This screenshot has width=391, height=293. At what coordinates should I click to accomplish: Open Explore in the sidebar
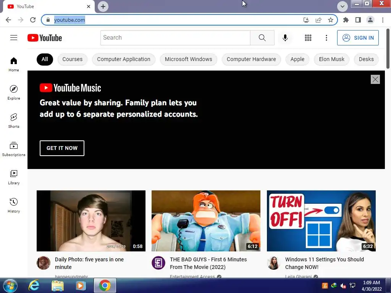tap(14, 92)
